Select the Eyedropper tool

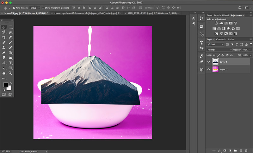click(x=10, y=37)
